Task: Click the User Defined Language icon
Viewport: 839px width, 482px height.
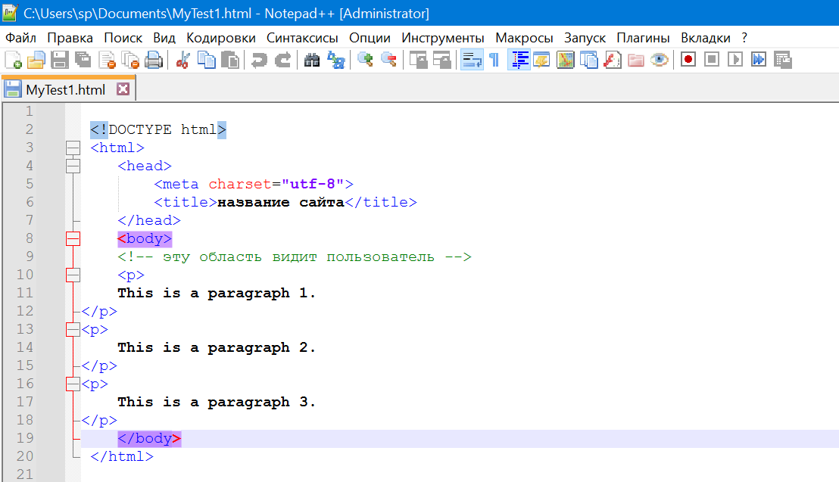Action: (x=541, y=60)
